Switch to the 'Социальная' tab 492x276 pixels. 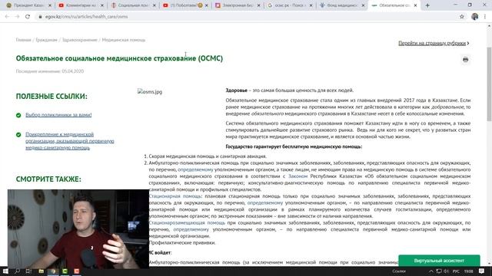(131, 5)
